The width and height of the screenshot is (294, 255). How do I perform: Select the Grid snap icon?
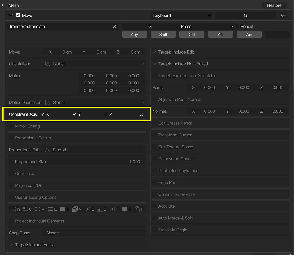25,209
